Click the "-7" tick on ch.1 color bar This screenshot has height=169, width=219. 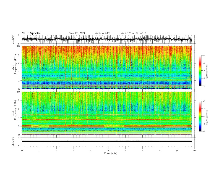point(204,86)
